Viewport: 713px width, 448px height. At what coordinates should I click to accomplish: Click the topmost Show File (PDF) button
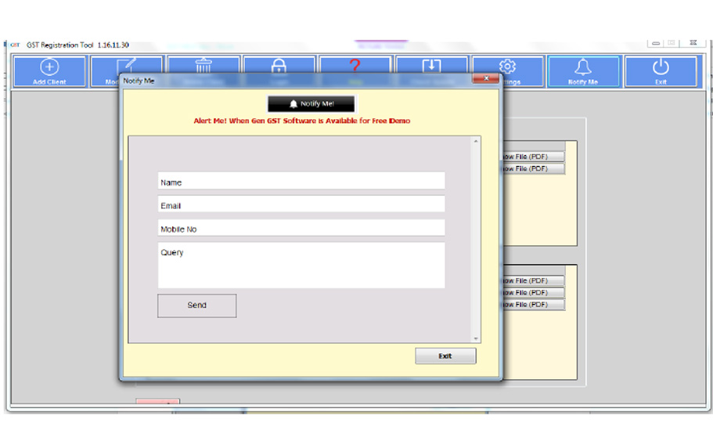[532, 157]
